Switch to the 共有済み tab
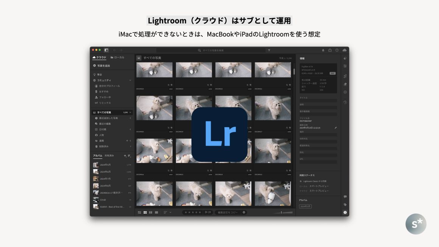Viewport: 439px width, 247px height. [x=109, y=155]
